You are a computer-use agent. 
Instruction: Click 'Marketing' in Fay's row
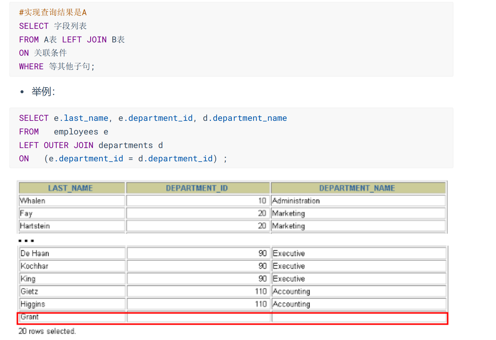[x=288, y=213]
